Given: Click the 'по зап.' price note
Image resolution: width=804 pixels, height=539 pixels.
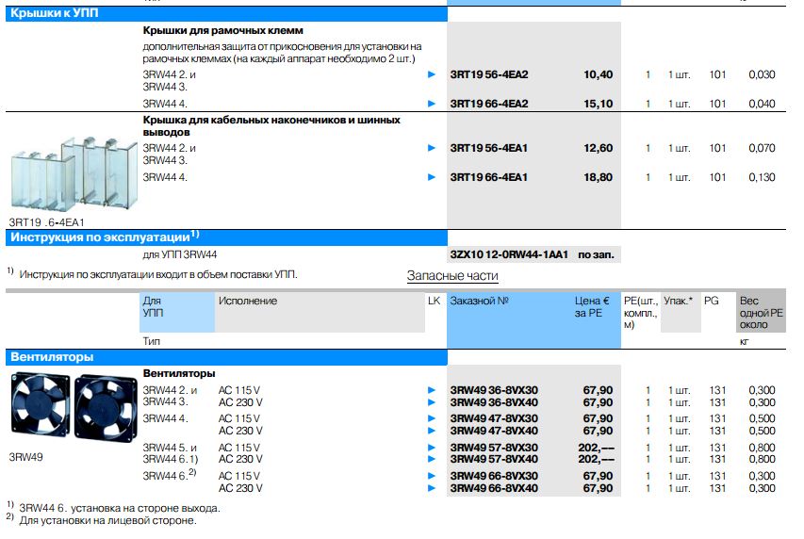Looking at the screenshot, I should 596,254.
